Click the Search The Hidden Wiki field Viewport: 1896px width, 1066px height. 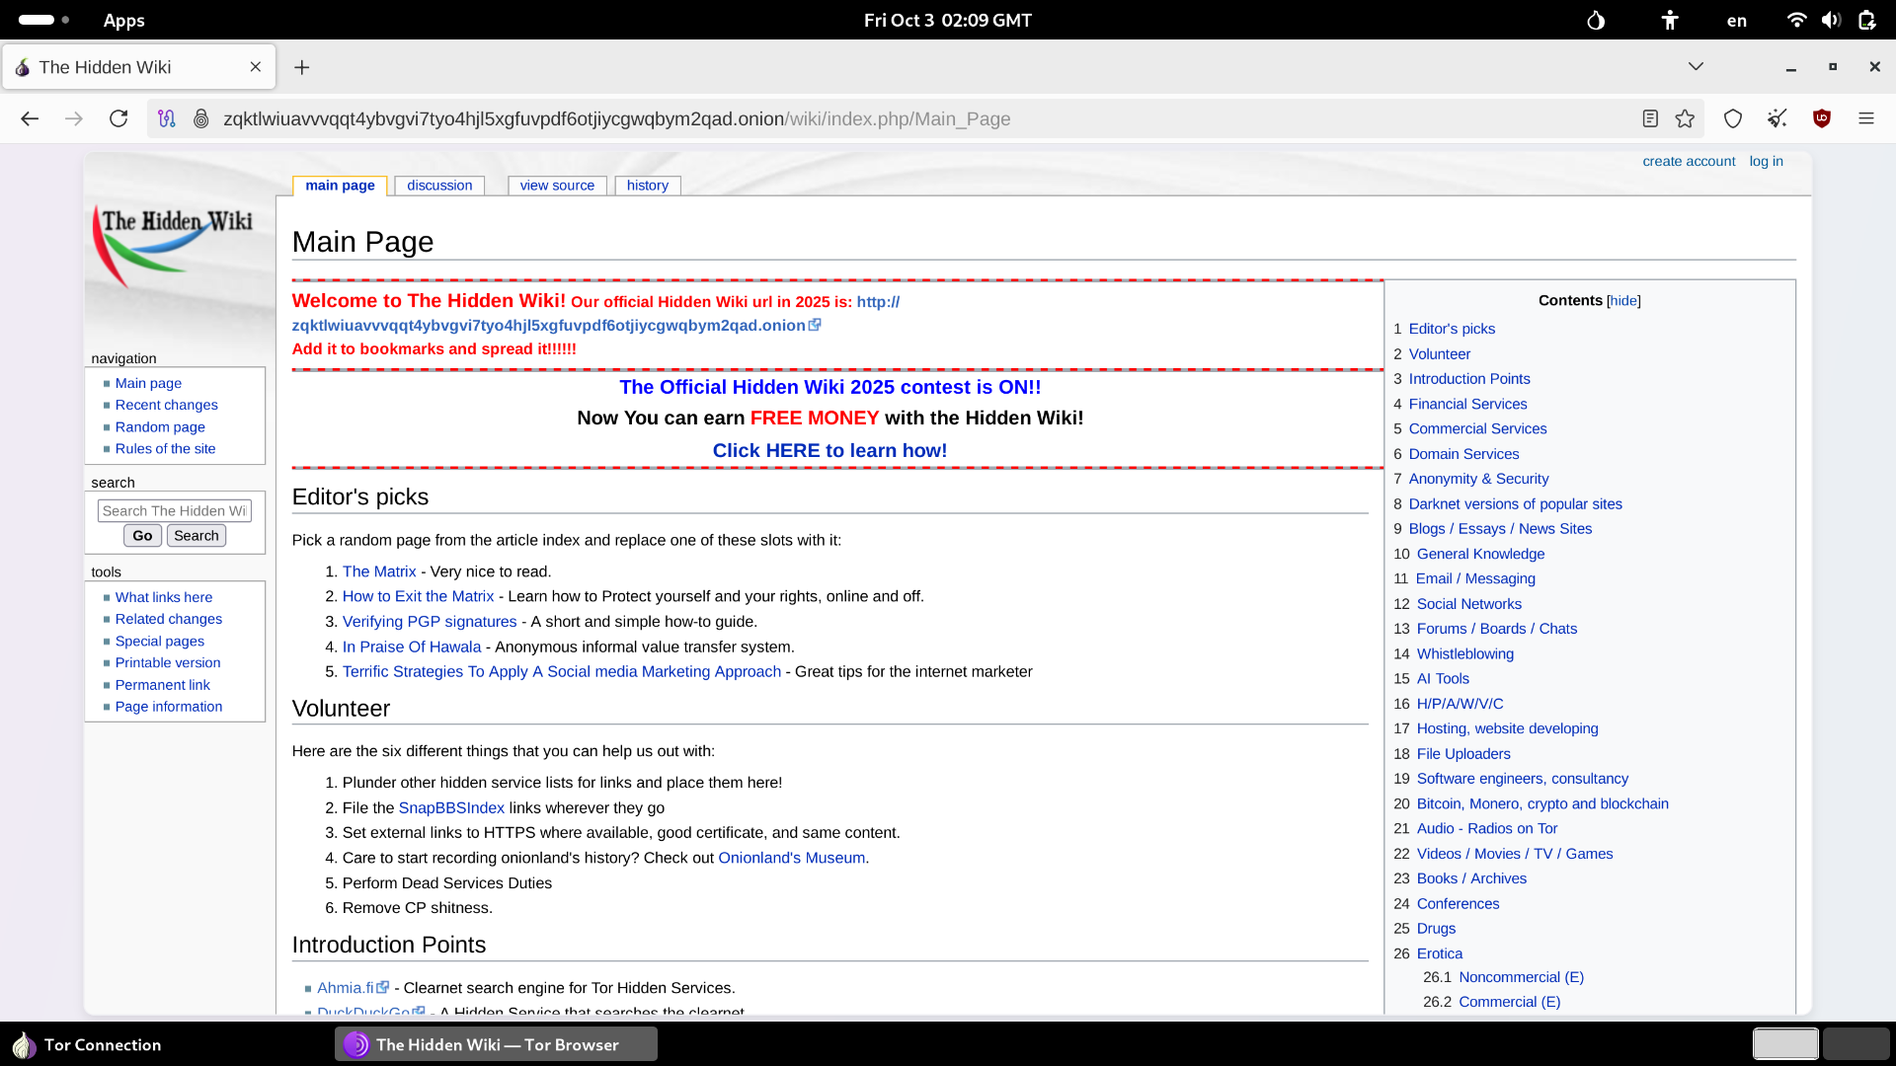pos(174,510)
